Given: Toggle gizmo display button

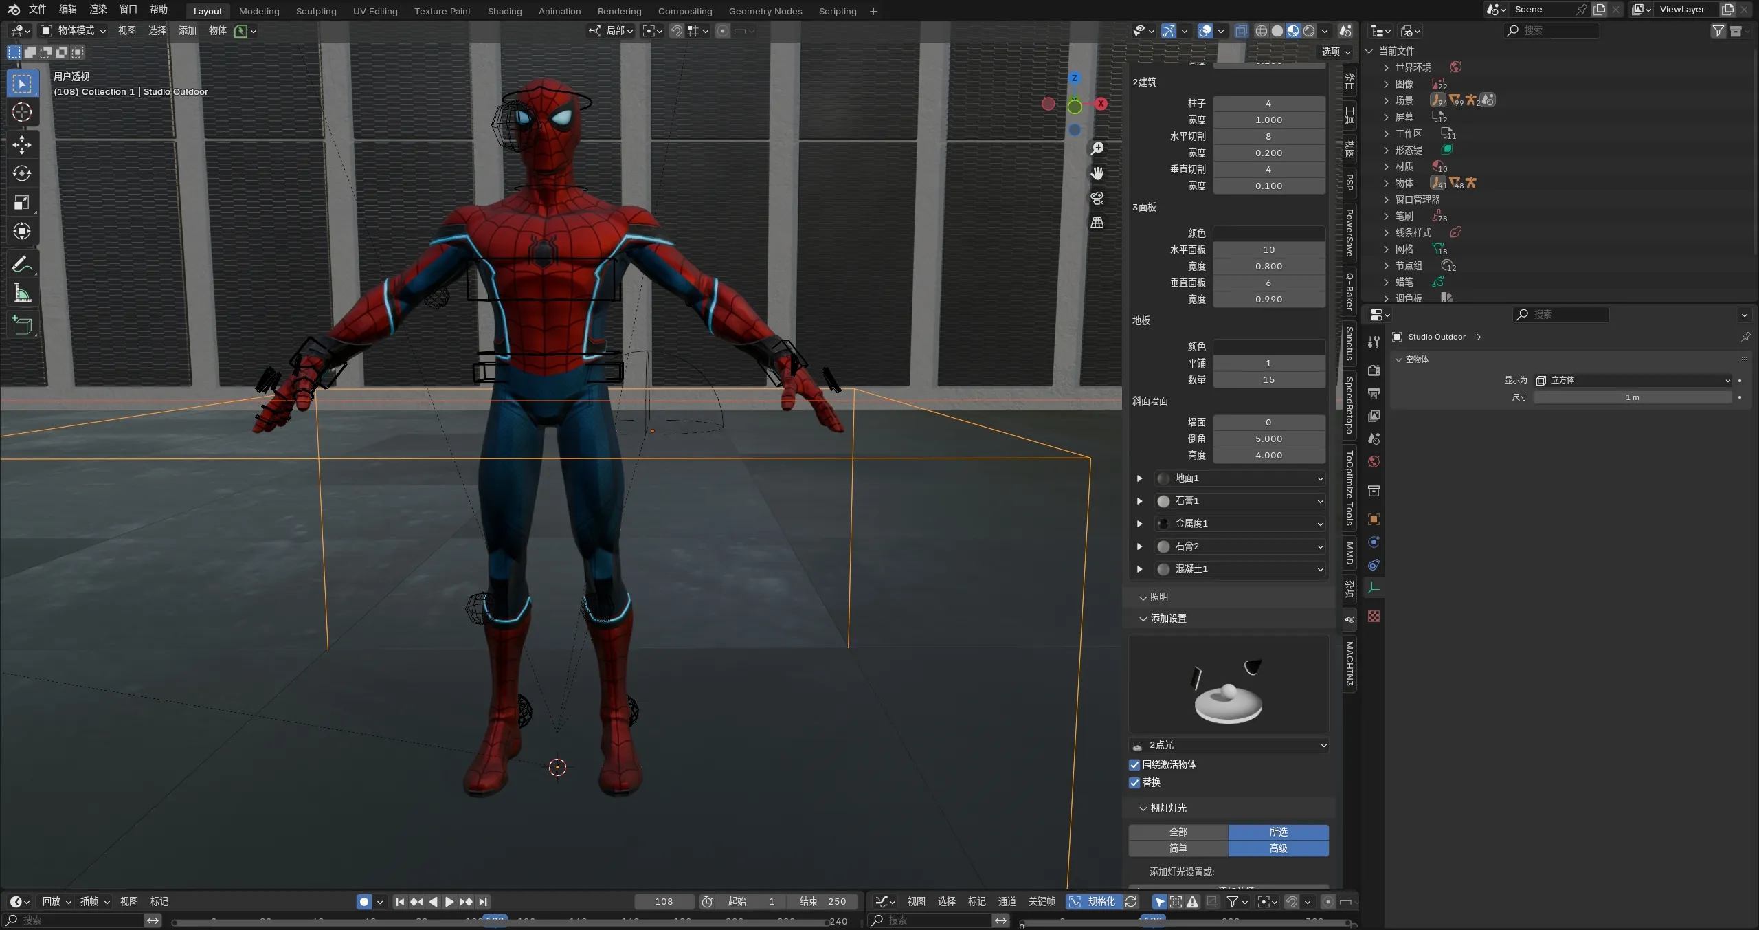Looking at the screenshot, I should point(1168,31).
